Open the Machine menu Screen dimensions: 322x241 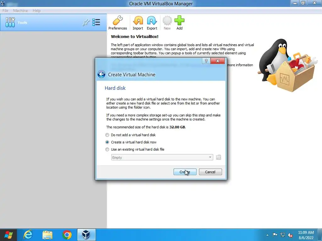(20, 11)
